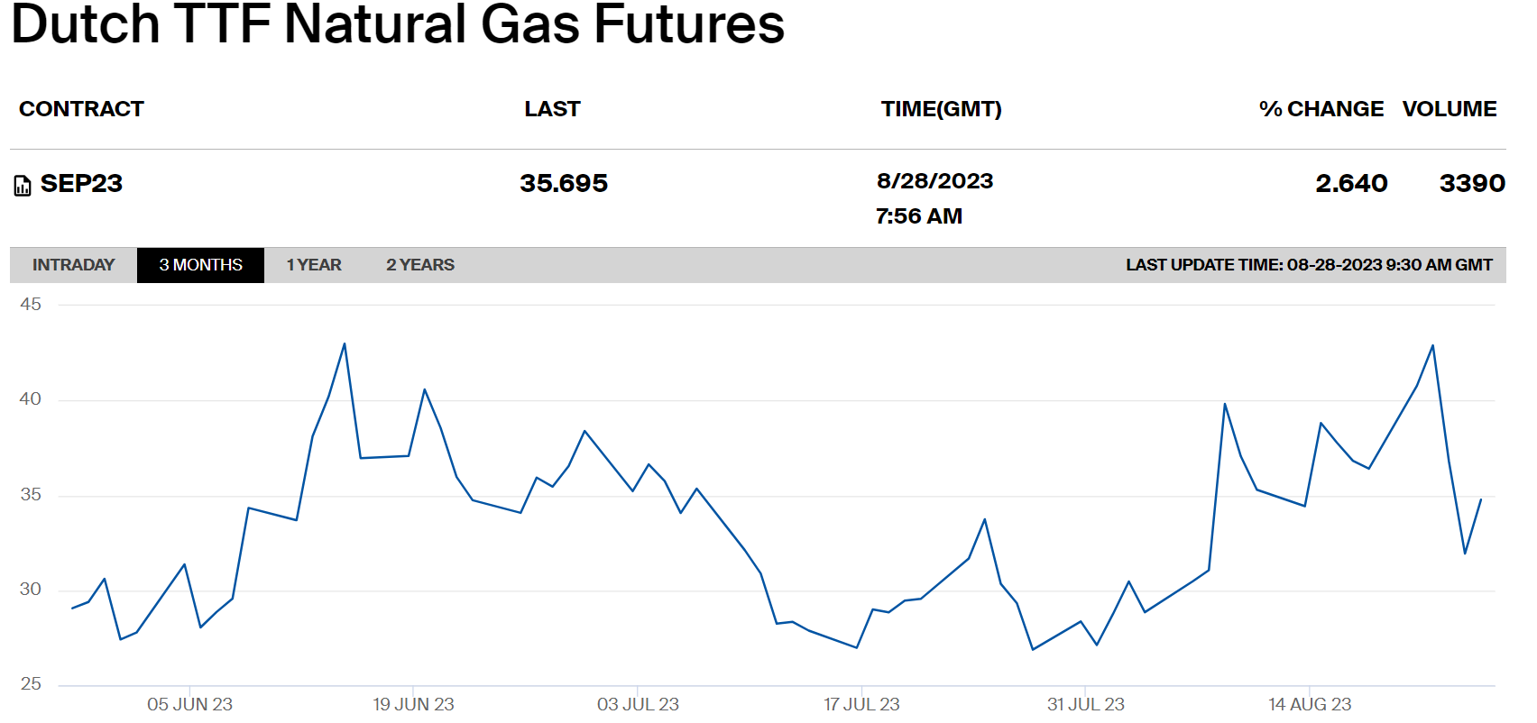Open the 1 YEAR chart tab
Viewport: 1537px width, 723px height.
[314, 265]
